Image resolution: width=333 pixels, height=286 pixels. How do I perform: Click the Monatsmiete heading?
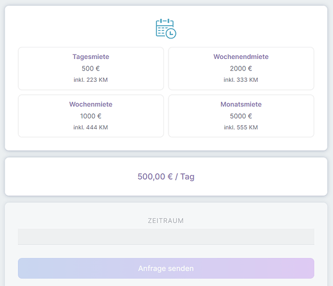[x=241, y=104]
